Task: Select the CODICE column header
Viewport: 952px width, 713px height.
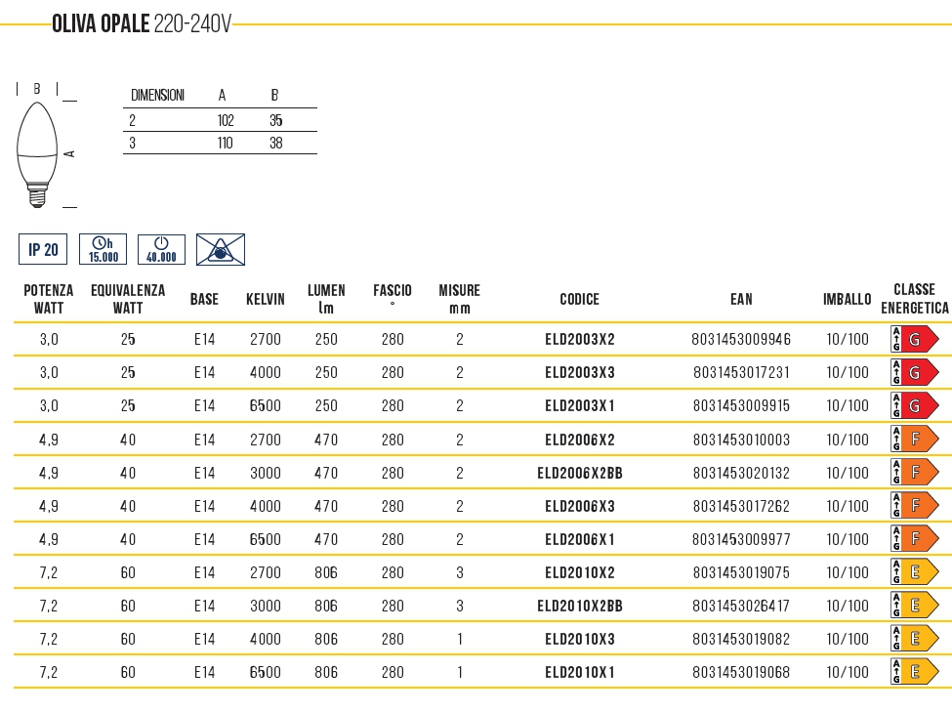Action: pos(579,299)
